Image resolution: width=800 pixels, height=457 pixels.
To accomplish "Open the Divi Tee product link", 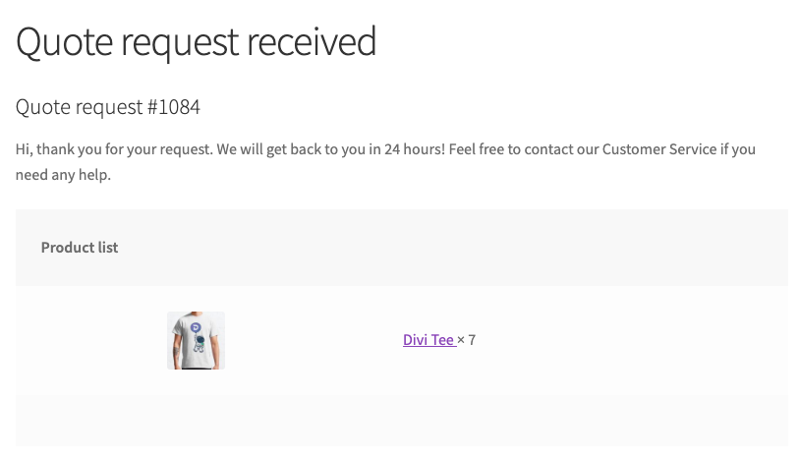I will (x=429, y=340).
